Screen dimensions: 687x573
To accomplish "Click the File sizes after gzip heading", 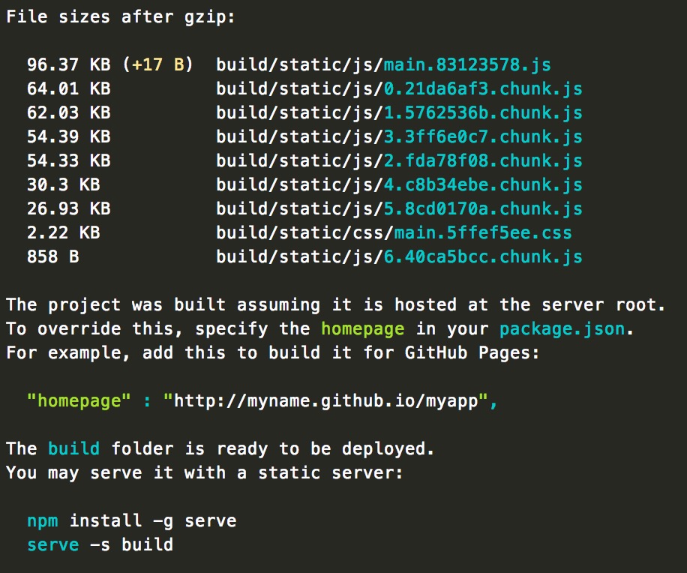I will point(121,17).
